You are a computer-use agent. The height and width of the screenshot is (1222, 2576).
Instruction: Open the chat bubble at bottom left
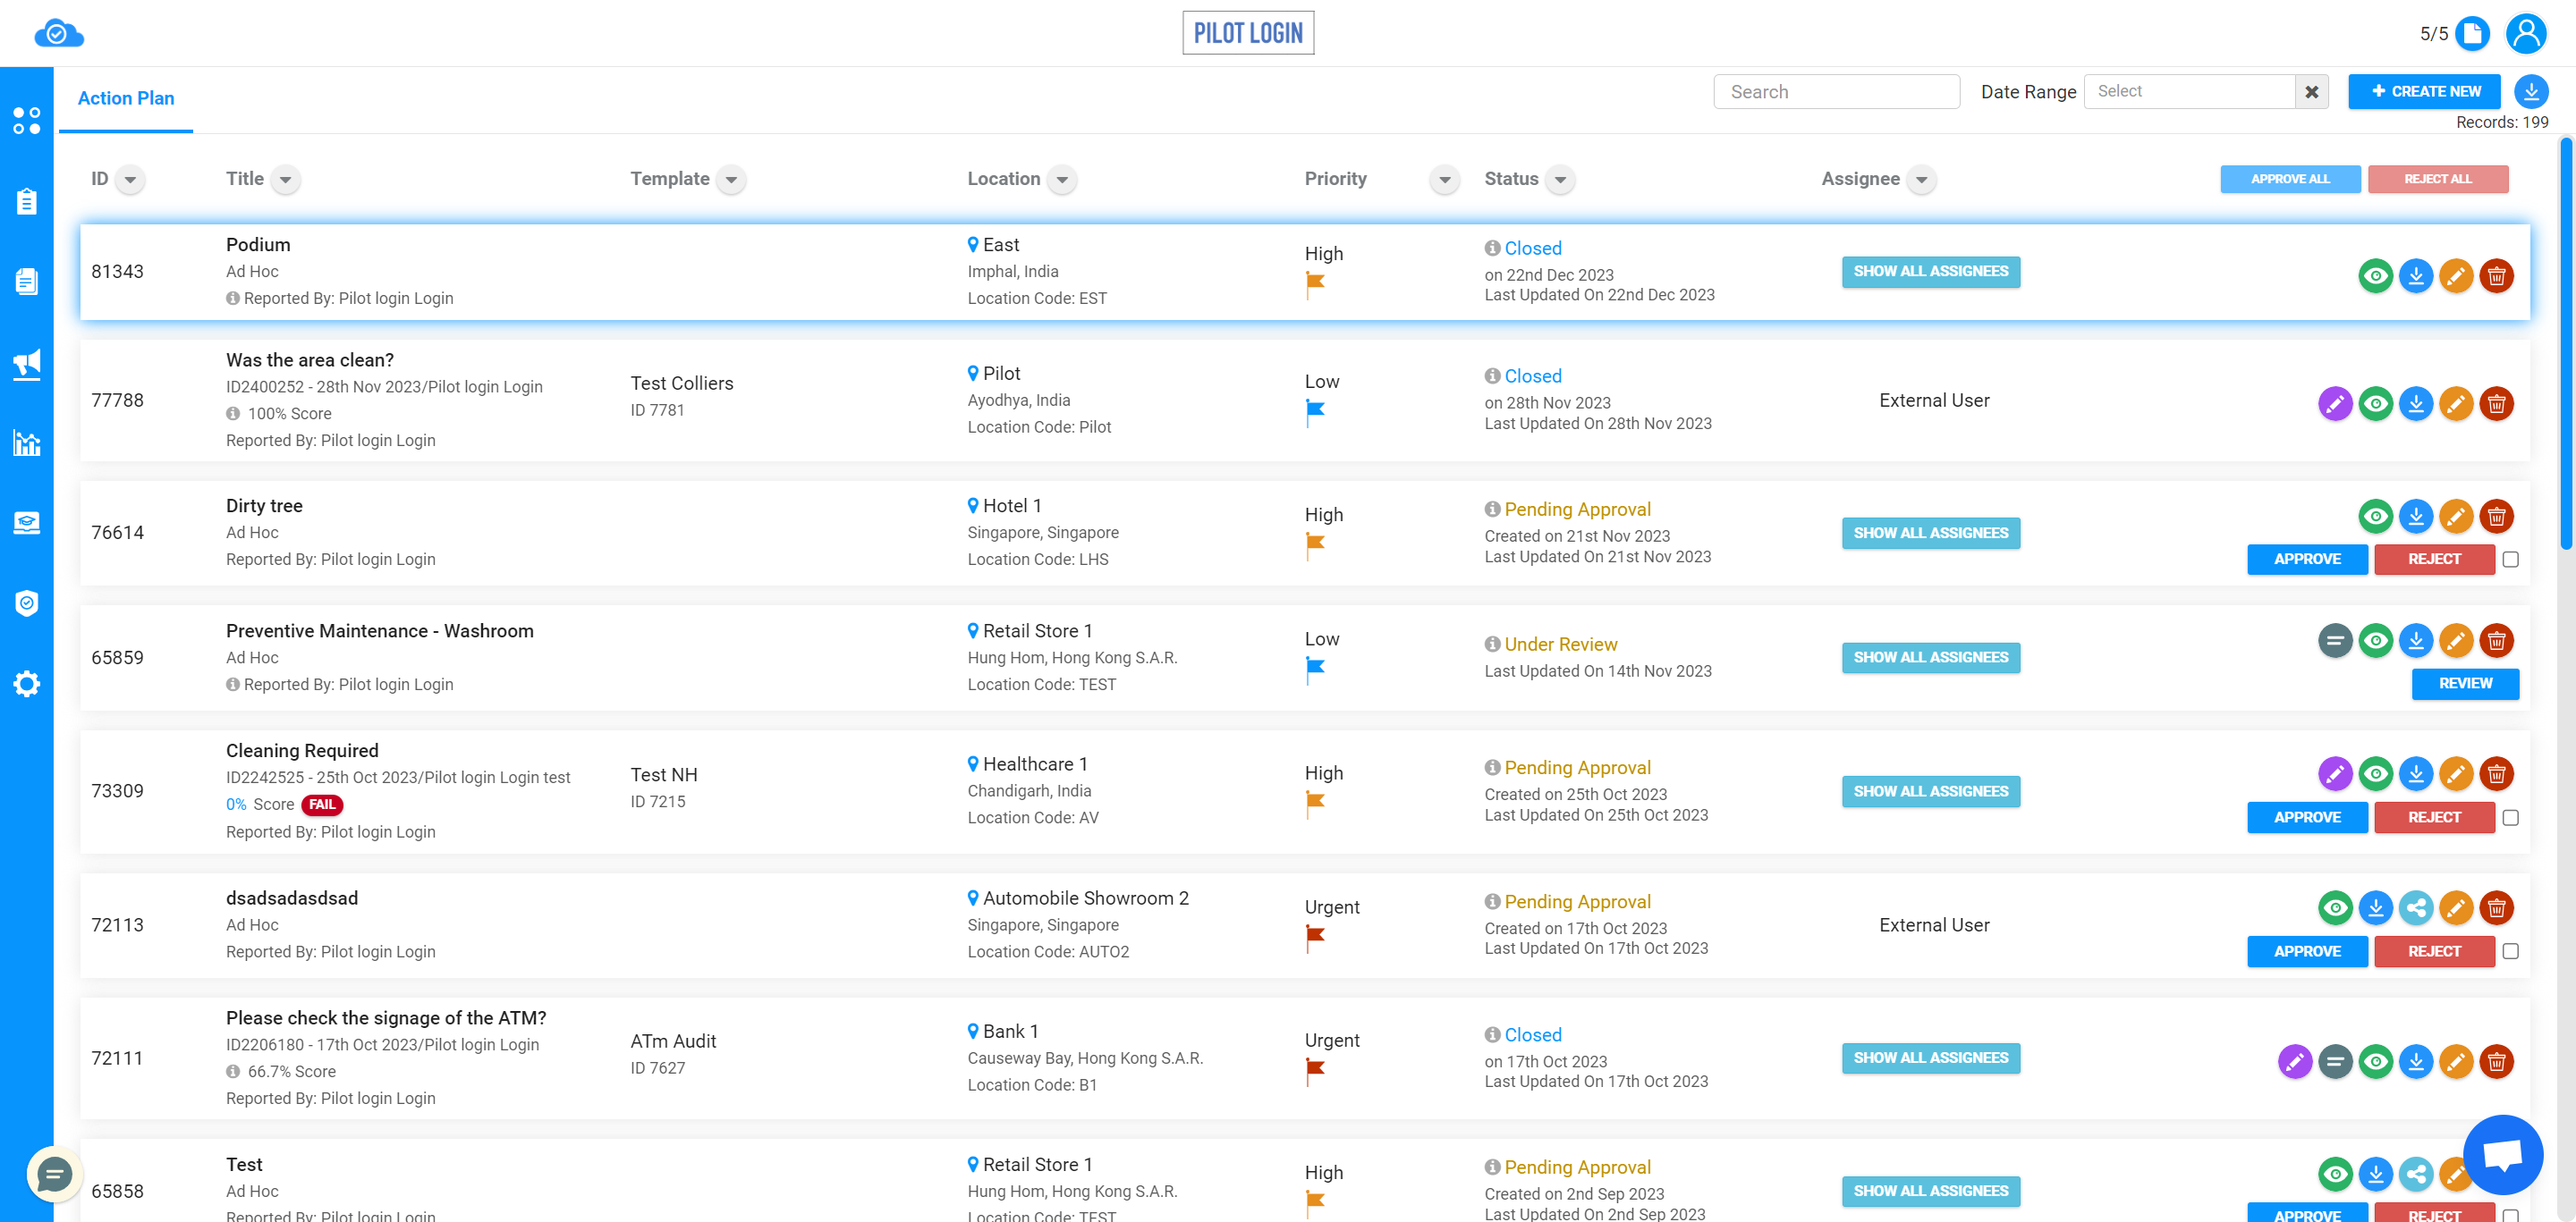[54, 1174]
